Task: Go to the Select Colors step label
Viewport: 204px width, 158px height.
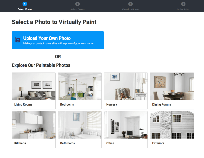Action: pyautogui.click(x=78, y=9)
